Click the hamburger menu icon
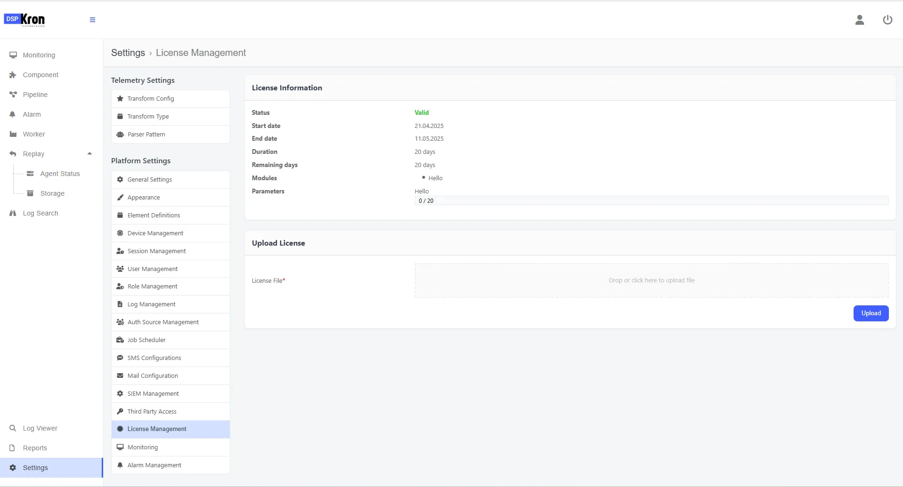Image resolution: width=903 pixels, height=487 pixels. tap(92, 20)
